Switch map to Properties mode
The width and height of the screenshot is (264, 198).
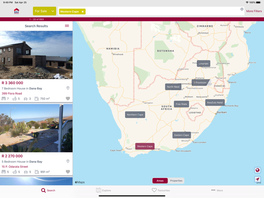click(x=176, y=181)
